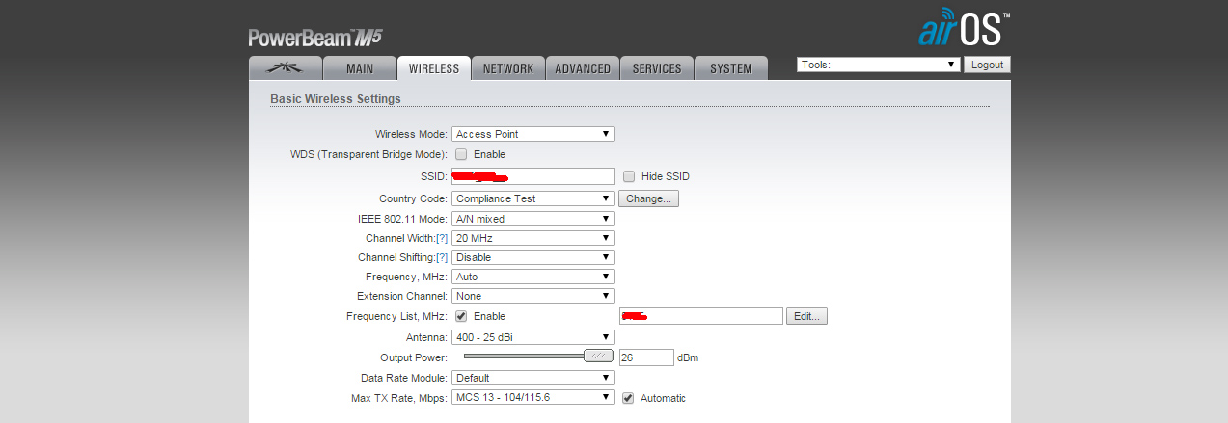Click the SSID input field

533,176
